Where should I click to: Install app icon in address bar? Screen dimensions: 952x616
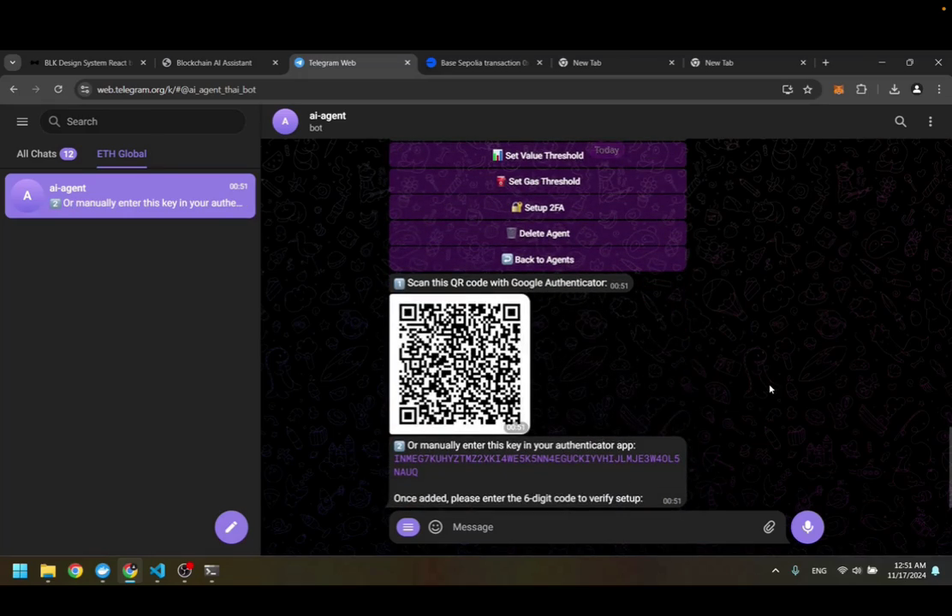pos(788,90)
